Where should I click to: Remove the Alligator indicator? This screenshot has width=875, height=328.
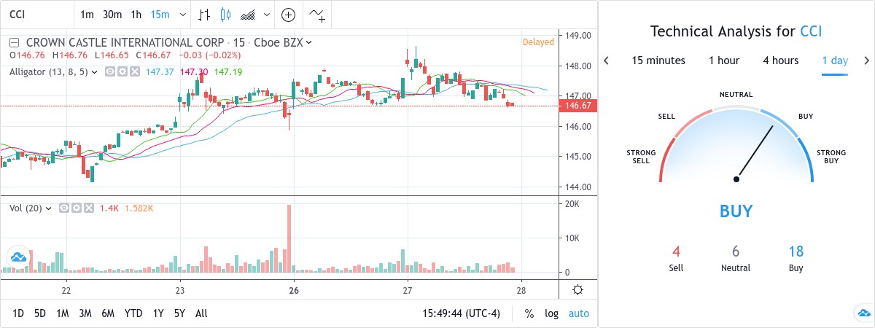pos(134,71)
